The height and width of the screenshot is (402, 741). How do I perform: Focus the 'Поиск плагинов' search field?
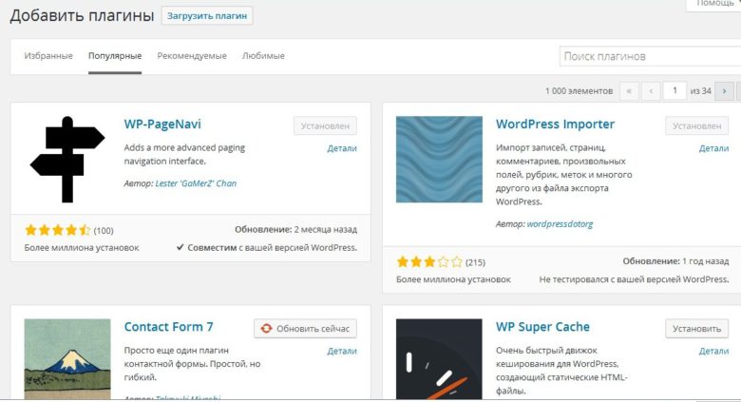click(650, 56)
